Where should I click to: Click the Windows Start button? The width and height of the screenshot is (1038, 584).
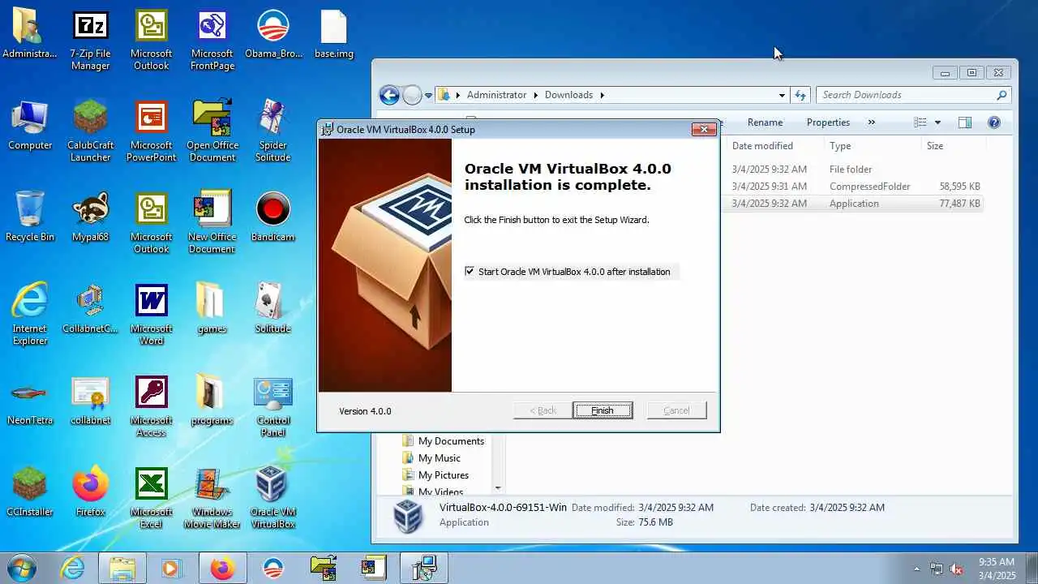coord(23,568)
